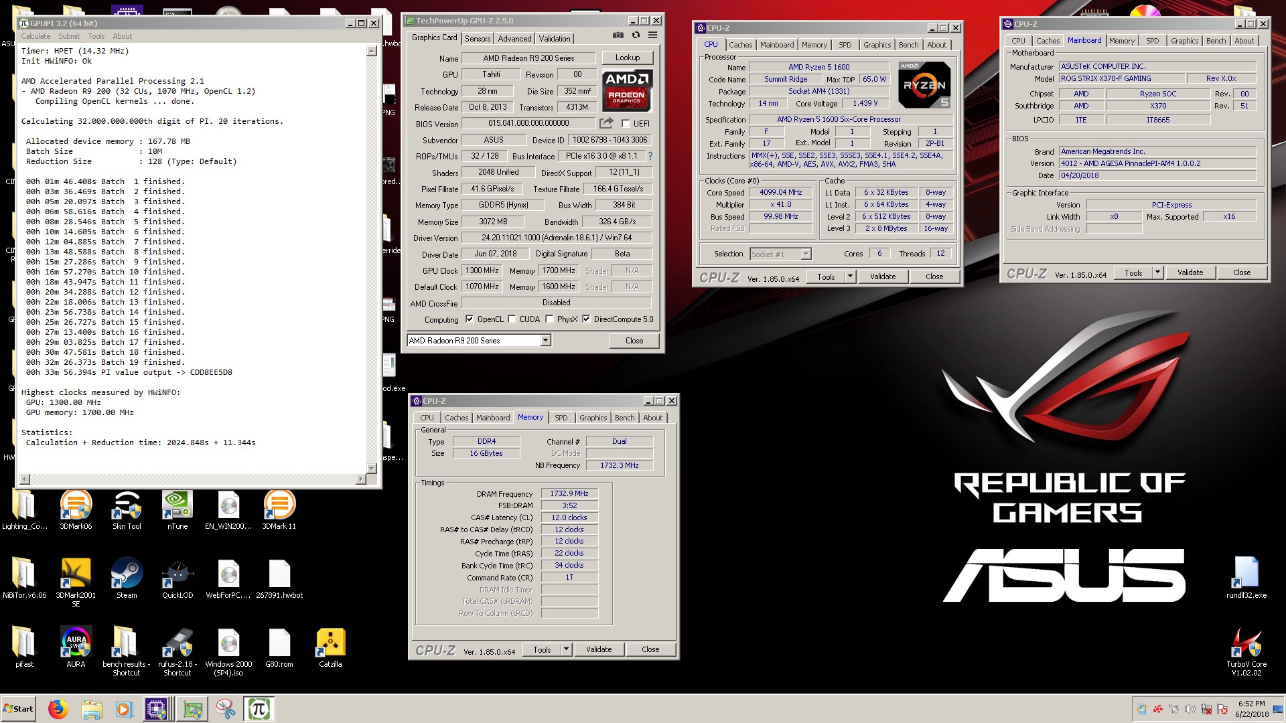Click Lookup button in GPU-Z

click(628, 58)
